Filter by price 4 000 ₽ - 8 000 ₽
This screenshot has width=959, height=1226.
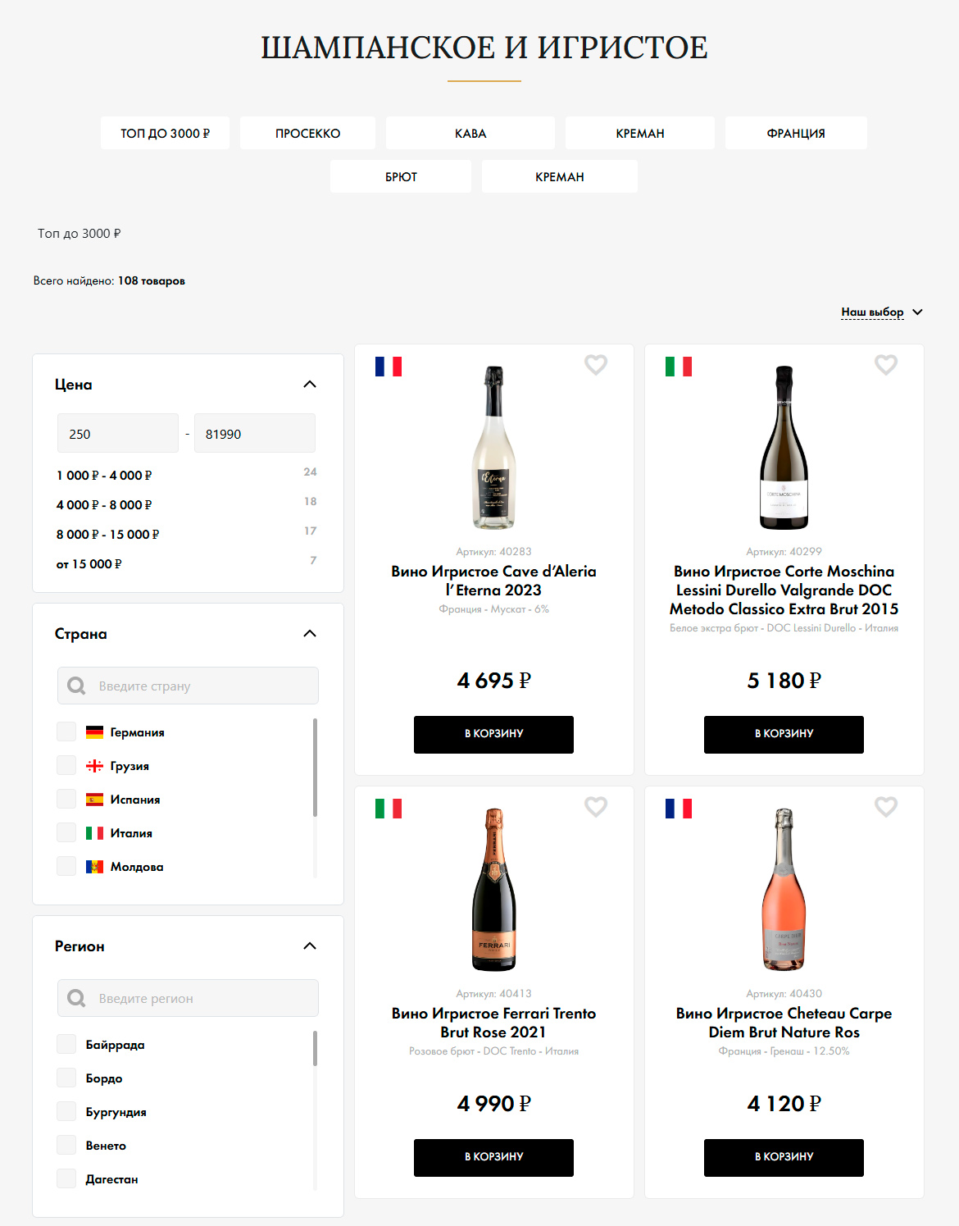(x=104, y=505)
